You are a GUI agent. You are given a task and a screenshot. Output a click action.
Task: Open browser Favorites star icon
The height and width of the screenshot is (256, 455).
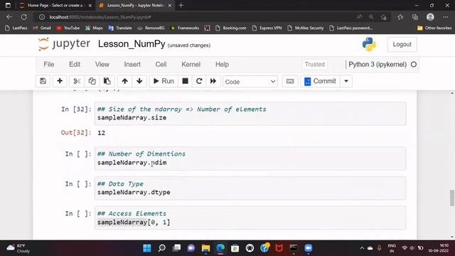(x=400, y=17)
